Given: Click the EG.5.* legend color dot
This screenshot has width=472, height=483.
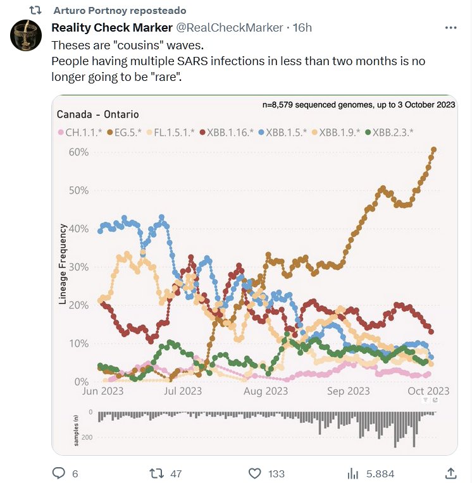Looking at the screenshot, I should click(x=109, y=132).
